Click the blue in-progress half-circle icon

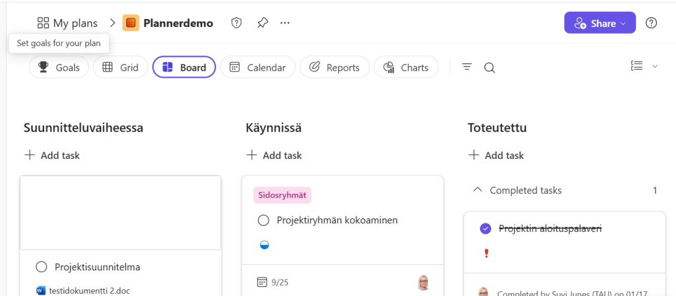[264, 245]
